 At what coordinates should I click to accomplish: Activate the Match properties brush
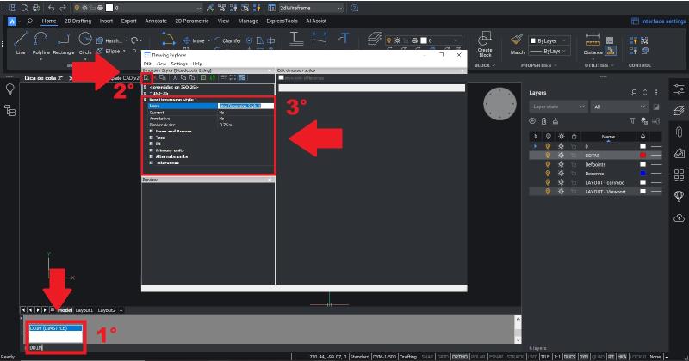click(517, 40)
